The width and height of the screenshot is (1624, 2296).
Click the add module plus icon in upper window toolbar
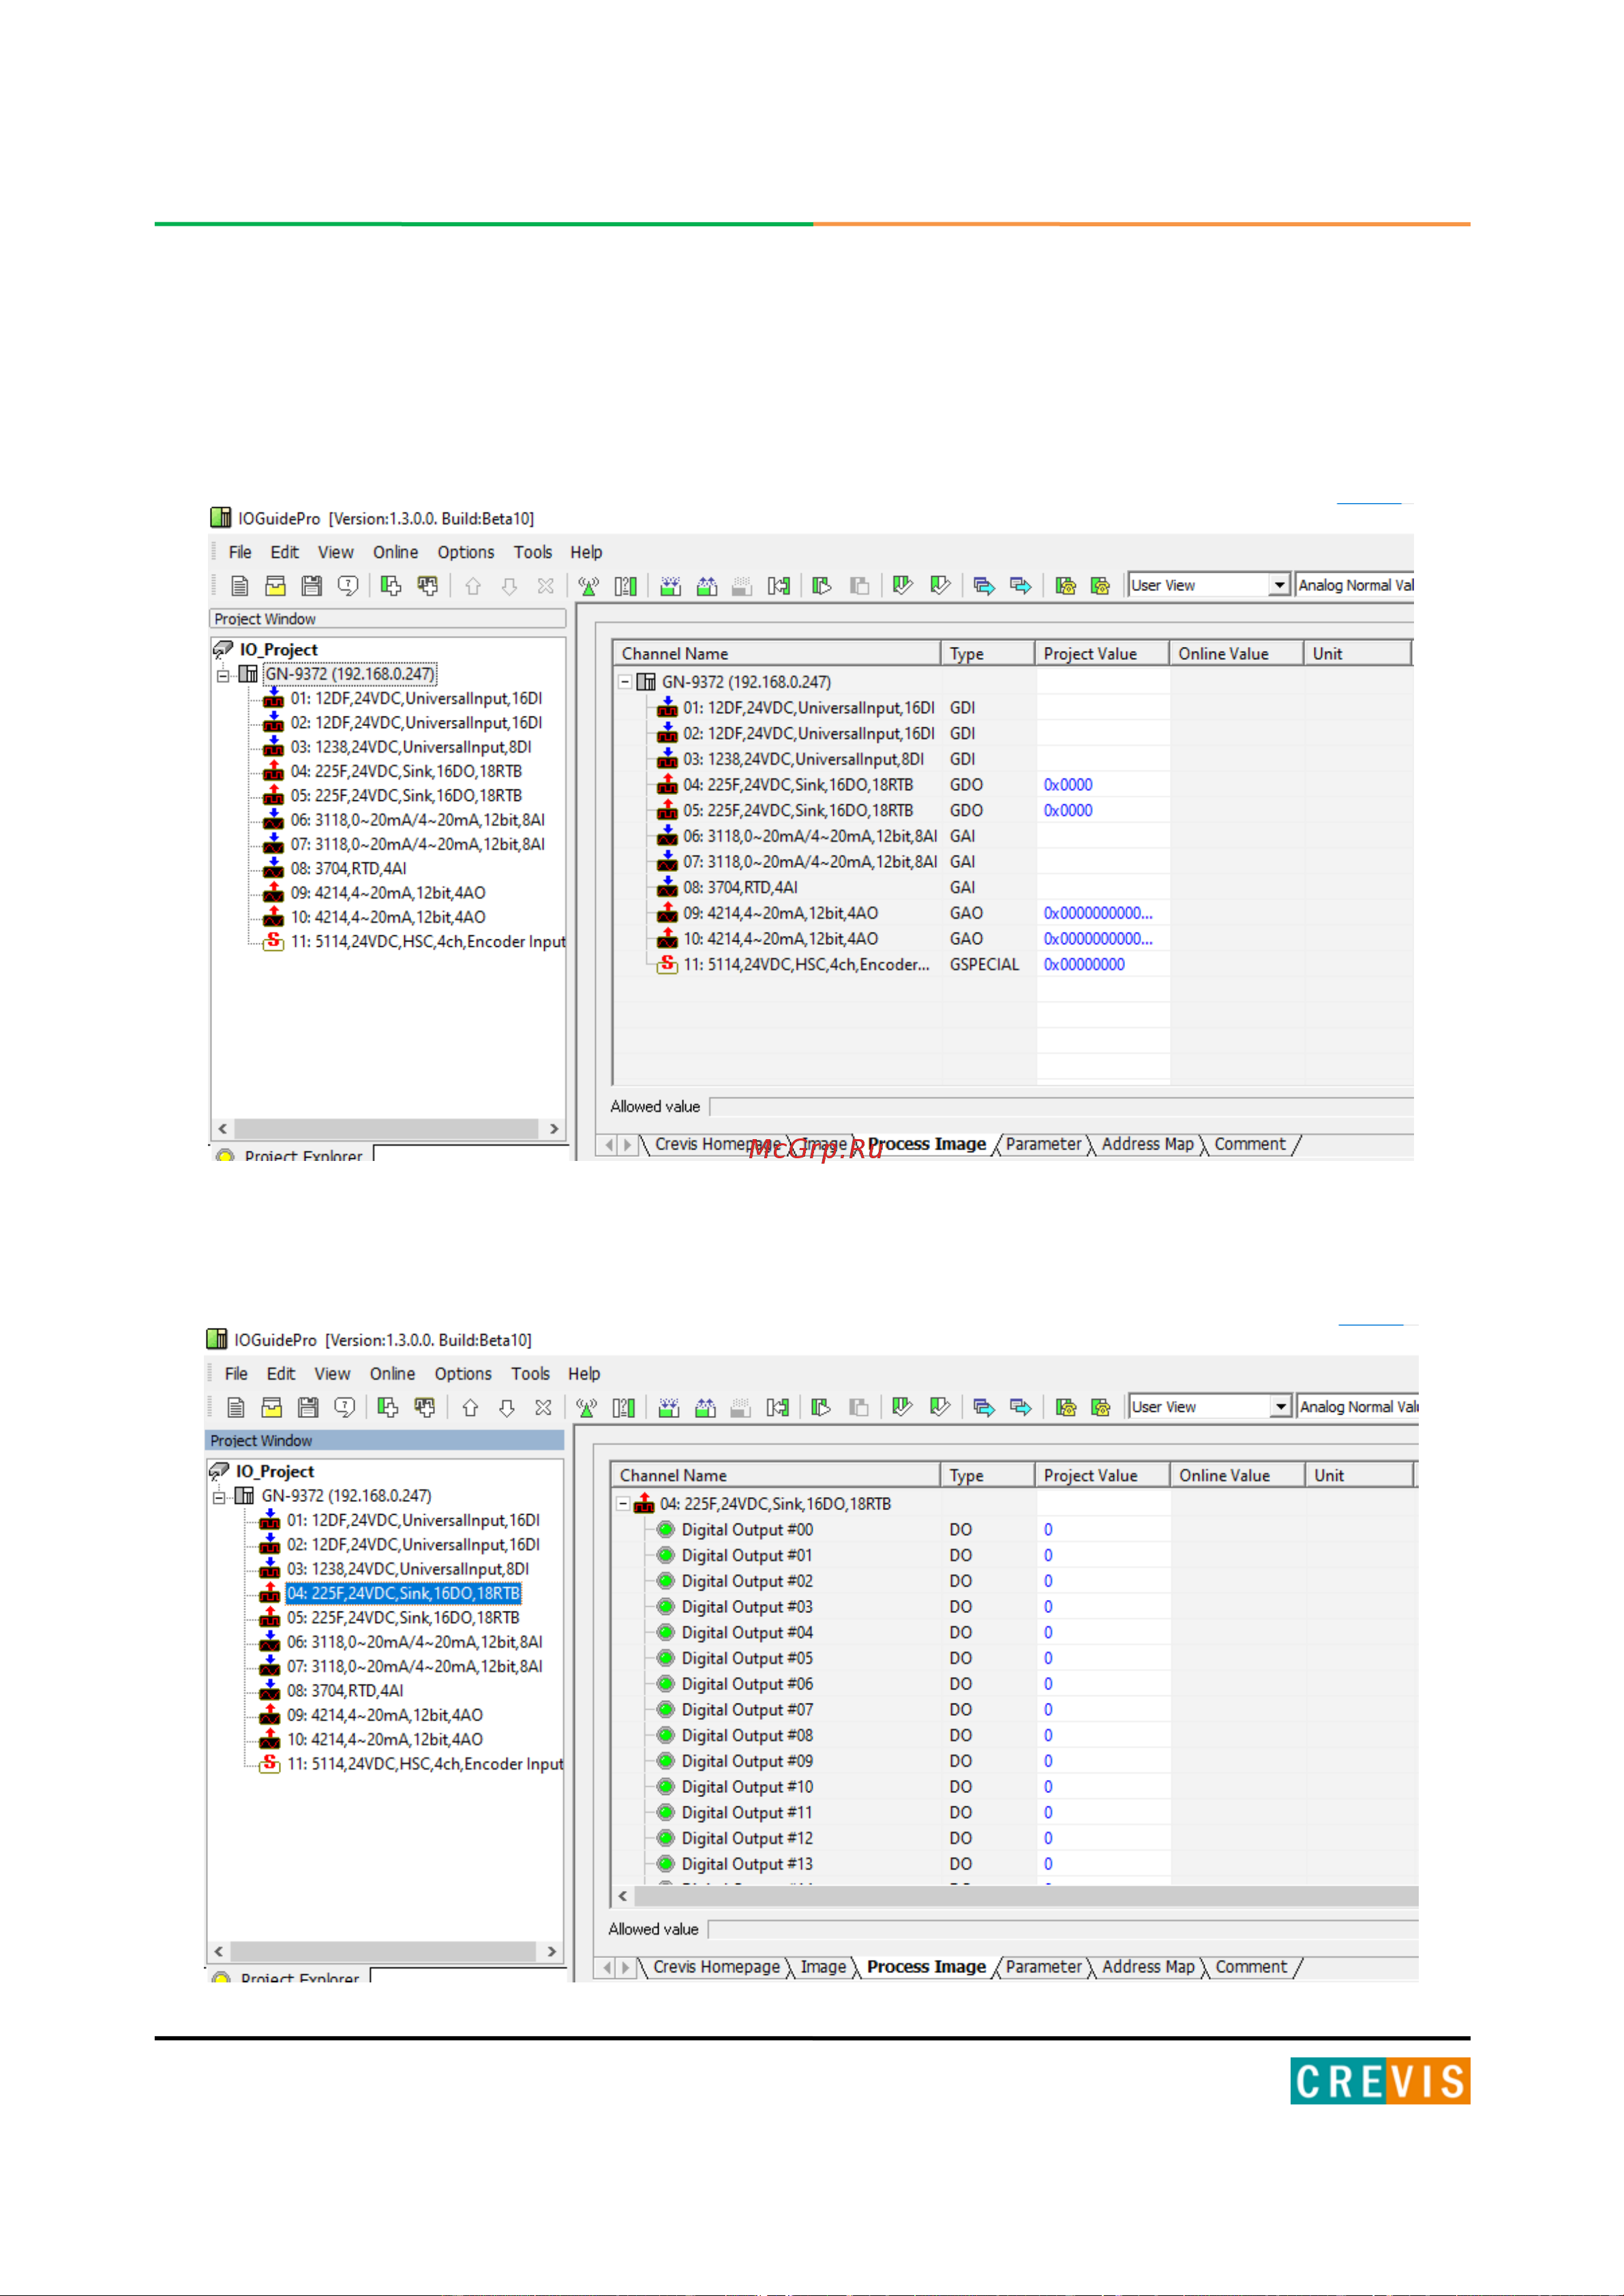point(391,586)
